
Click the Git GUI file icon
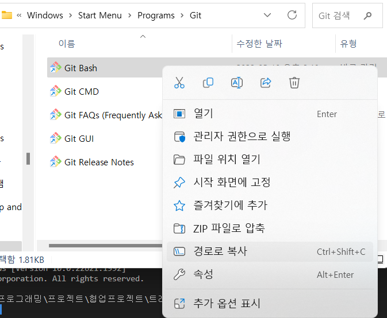pyautogui.click(x=56, y=138)
